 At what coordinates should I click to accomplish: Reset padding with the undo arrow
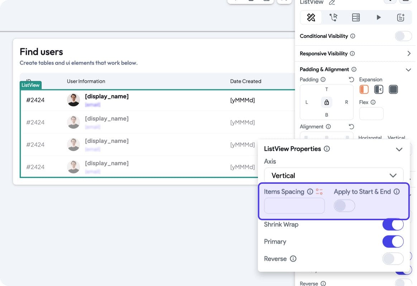click(x=351, y=79)
